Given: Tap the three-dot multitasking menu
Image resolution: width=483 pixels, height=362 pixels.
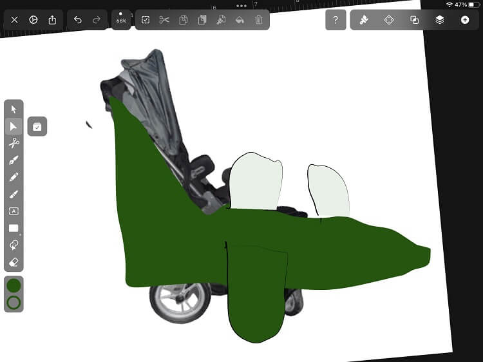Looking at the screenshot, I should pos(241,6).
